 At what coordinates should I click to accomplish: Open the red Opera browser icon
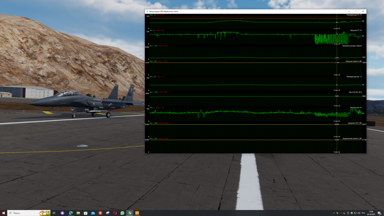pos(115,213)
